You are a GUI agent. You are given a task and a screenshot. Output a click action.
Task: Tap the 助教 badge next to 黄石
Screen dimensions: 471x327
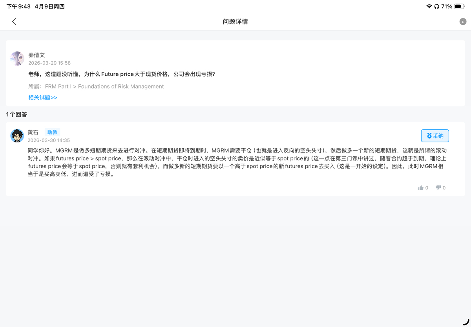(x=52, y=133)
